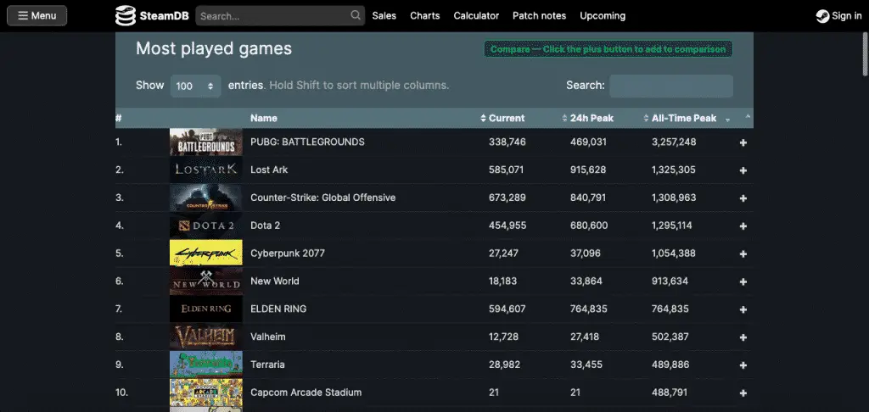
Task: Open the ELDEN RING game link
Action: click(278, 309)
